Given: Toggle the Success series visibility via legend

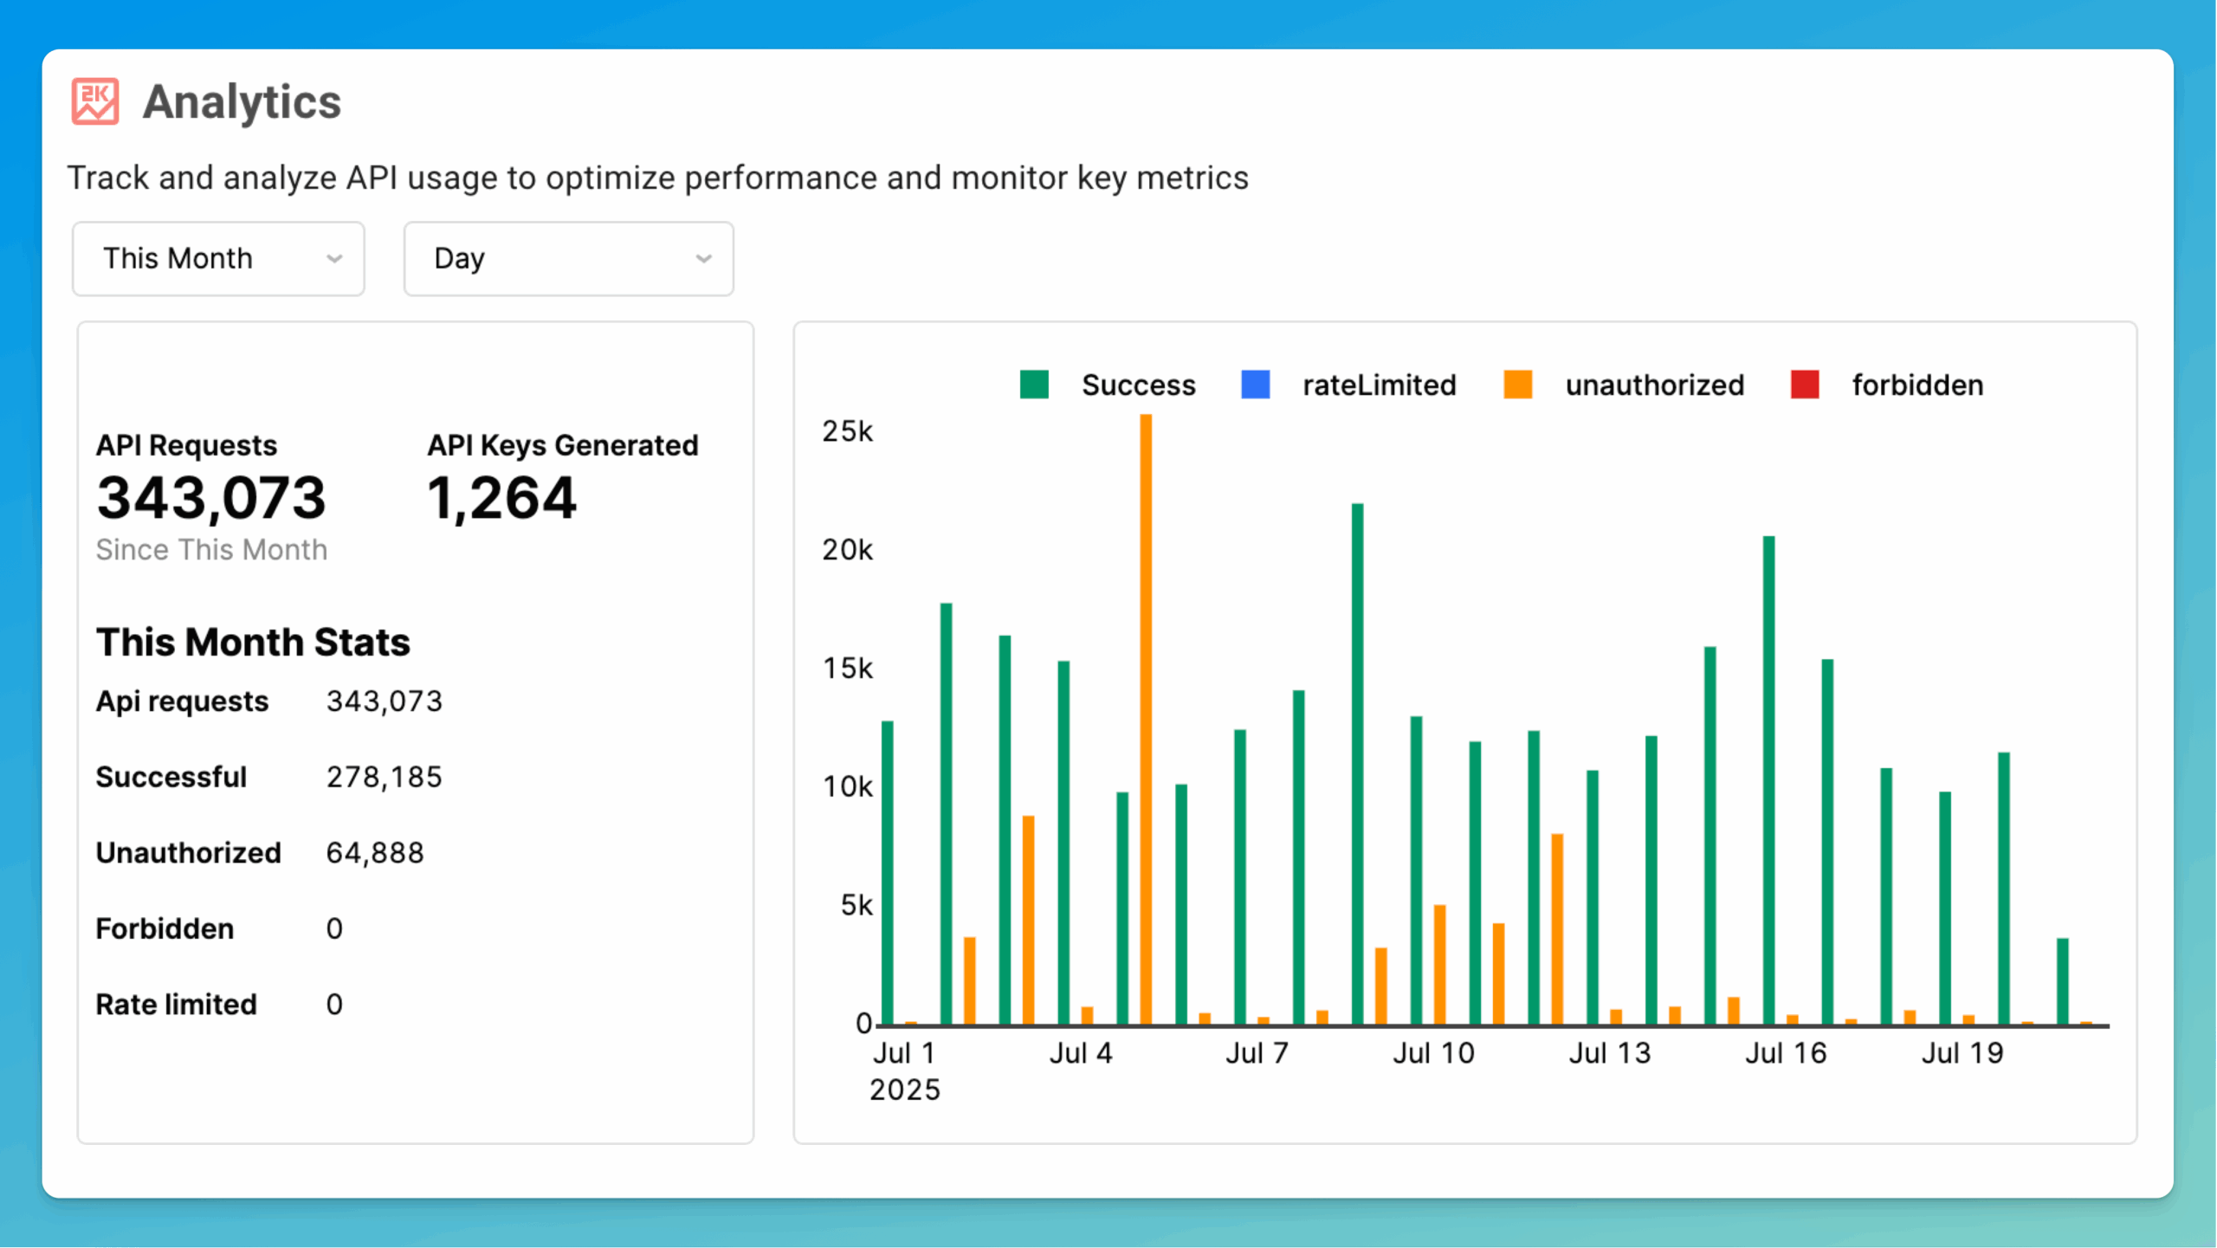Looking at the screenshot, I should [1137, 385].
